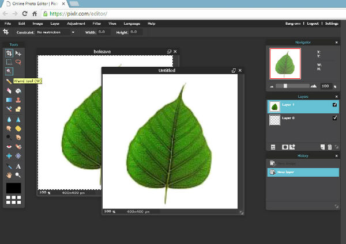Viewport: 346px width, 244px height.
Task: Toggle visibility checkbox of Layer 1
Action: pos(334,105)
